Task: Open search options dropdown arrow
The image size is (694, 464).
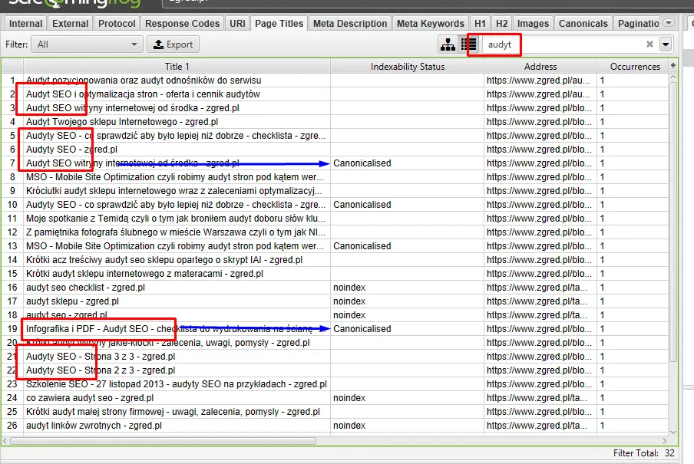Action: coord(666,44)
